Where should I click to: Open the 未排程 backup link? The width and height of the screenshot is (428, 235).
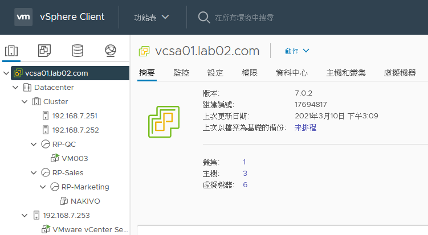[305, 127]
